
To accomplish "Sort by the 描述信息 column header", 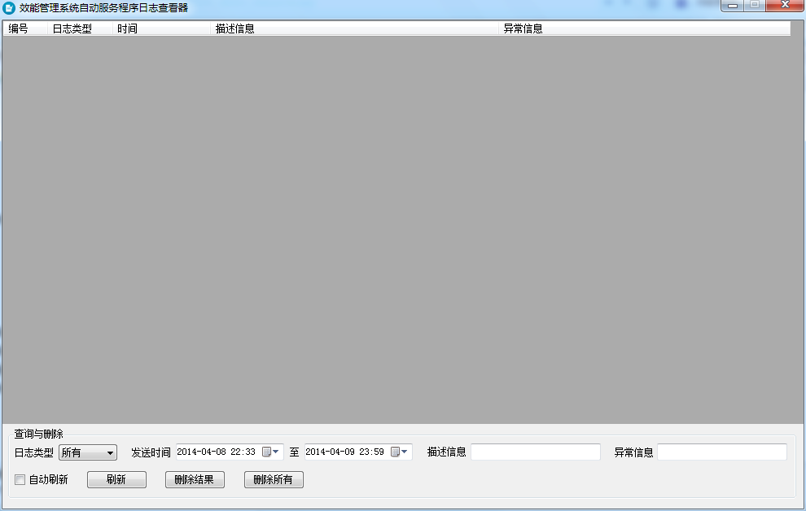I will coord(355,28).
